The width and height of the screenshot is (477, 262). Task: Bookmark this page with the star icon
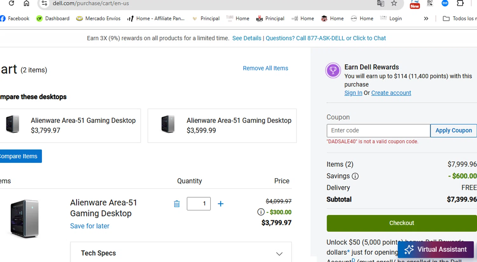pyautogui.click(x=394, y=3)
